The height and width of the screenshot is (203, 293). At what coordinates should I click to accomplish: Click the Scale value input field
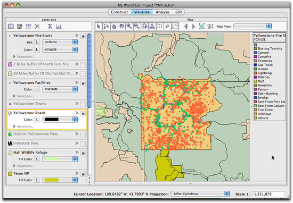coord(268,194)
